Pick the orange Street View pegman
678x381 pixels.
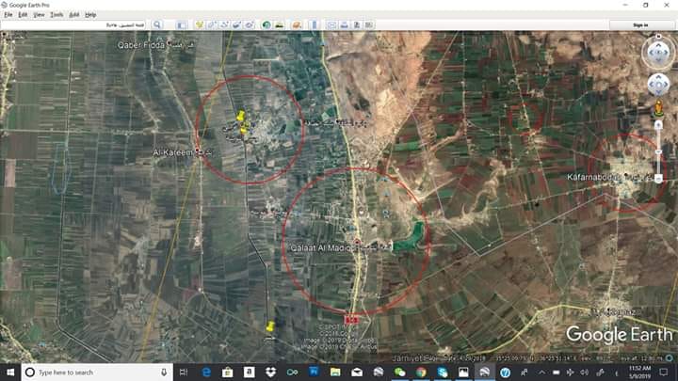[658, 108]
